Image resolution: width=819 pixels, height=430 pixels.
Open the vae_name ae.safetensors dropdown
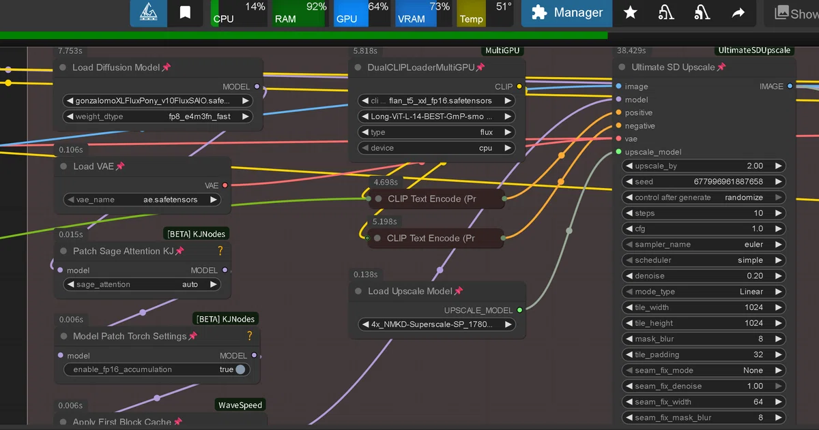point(142,200)
